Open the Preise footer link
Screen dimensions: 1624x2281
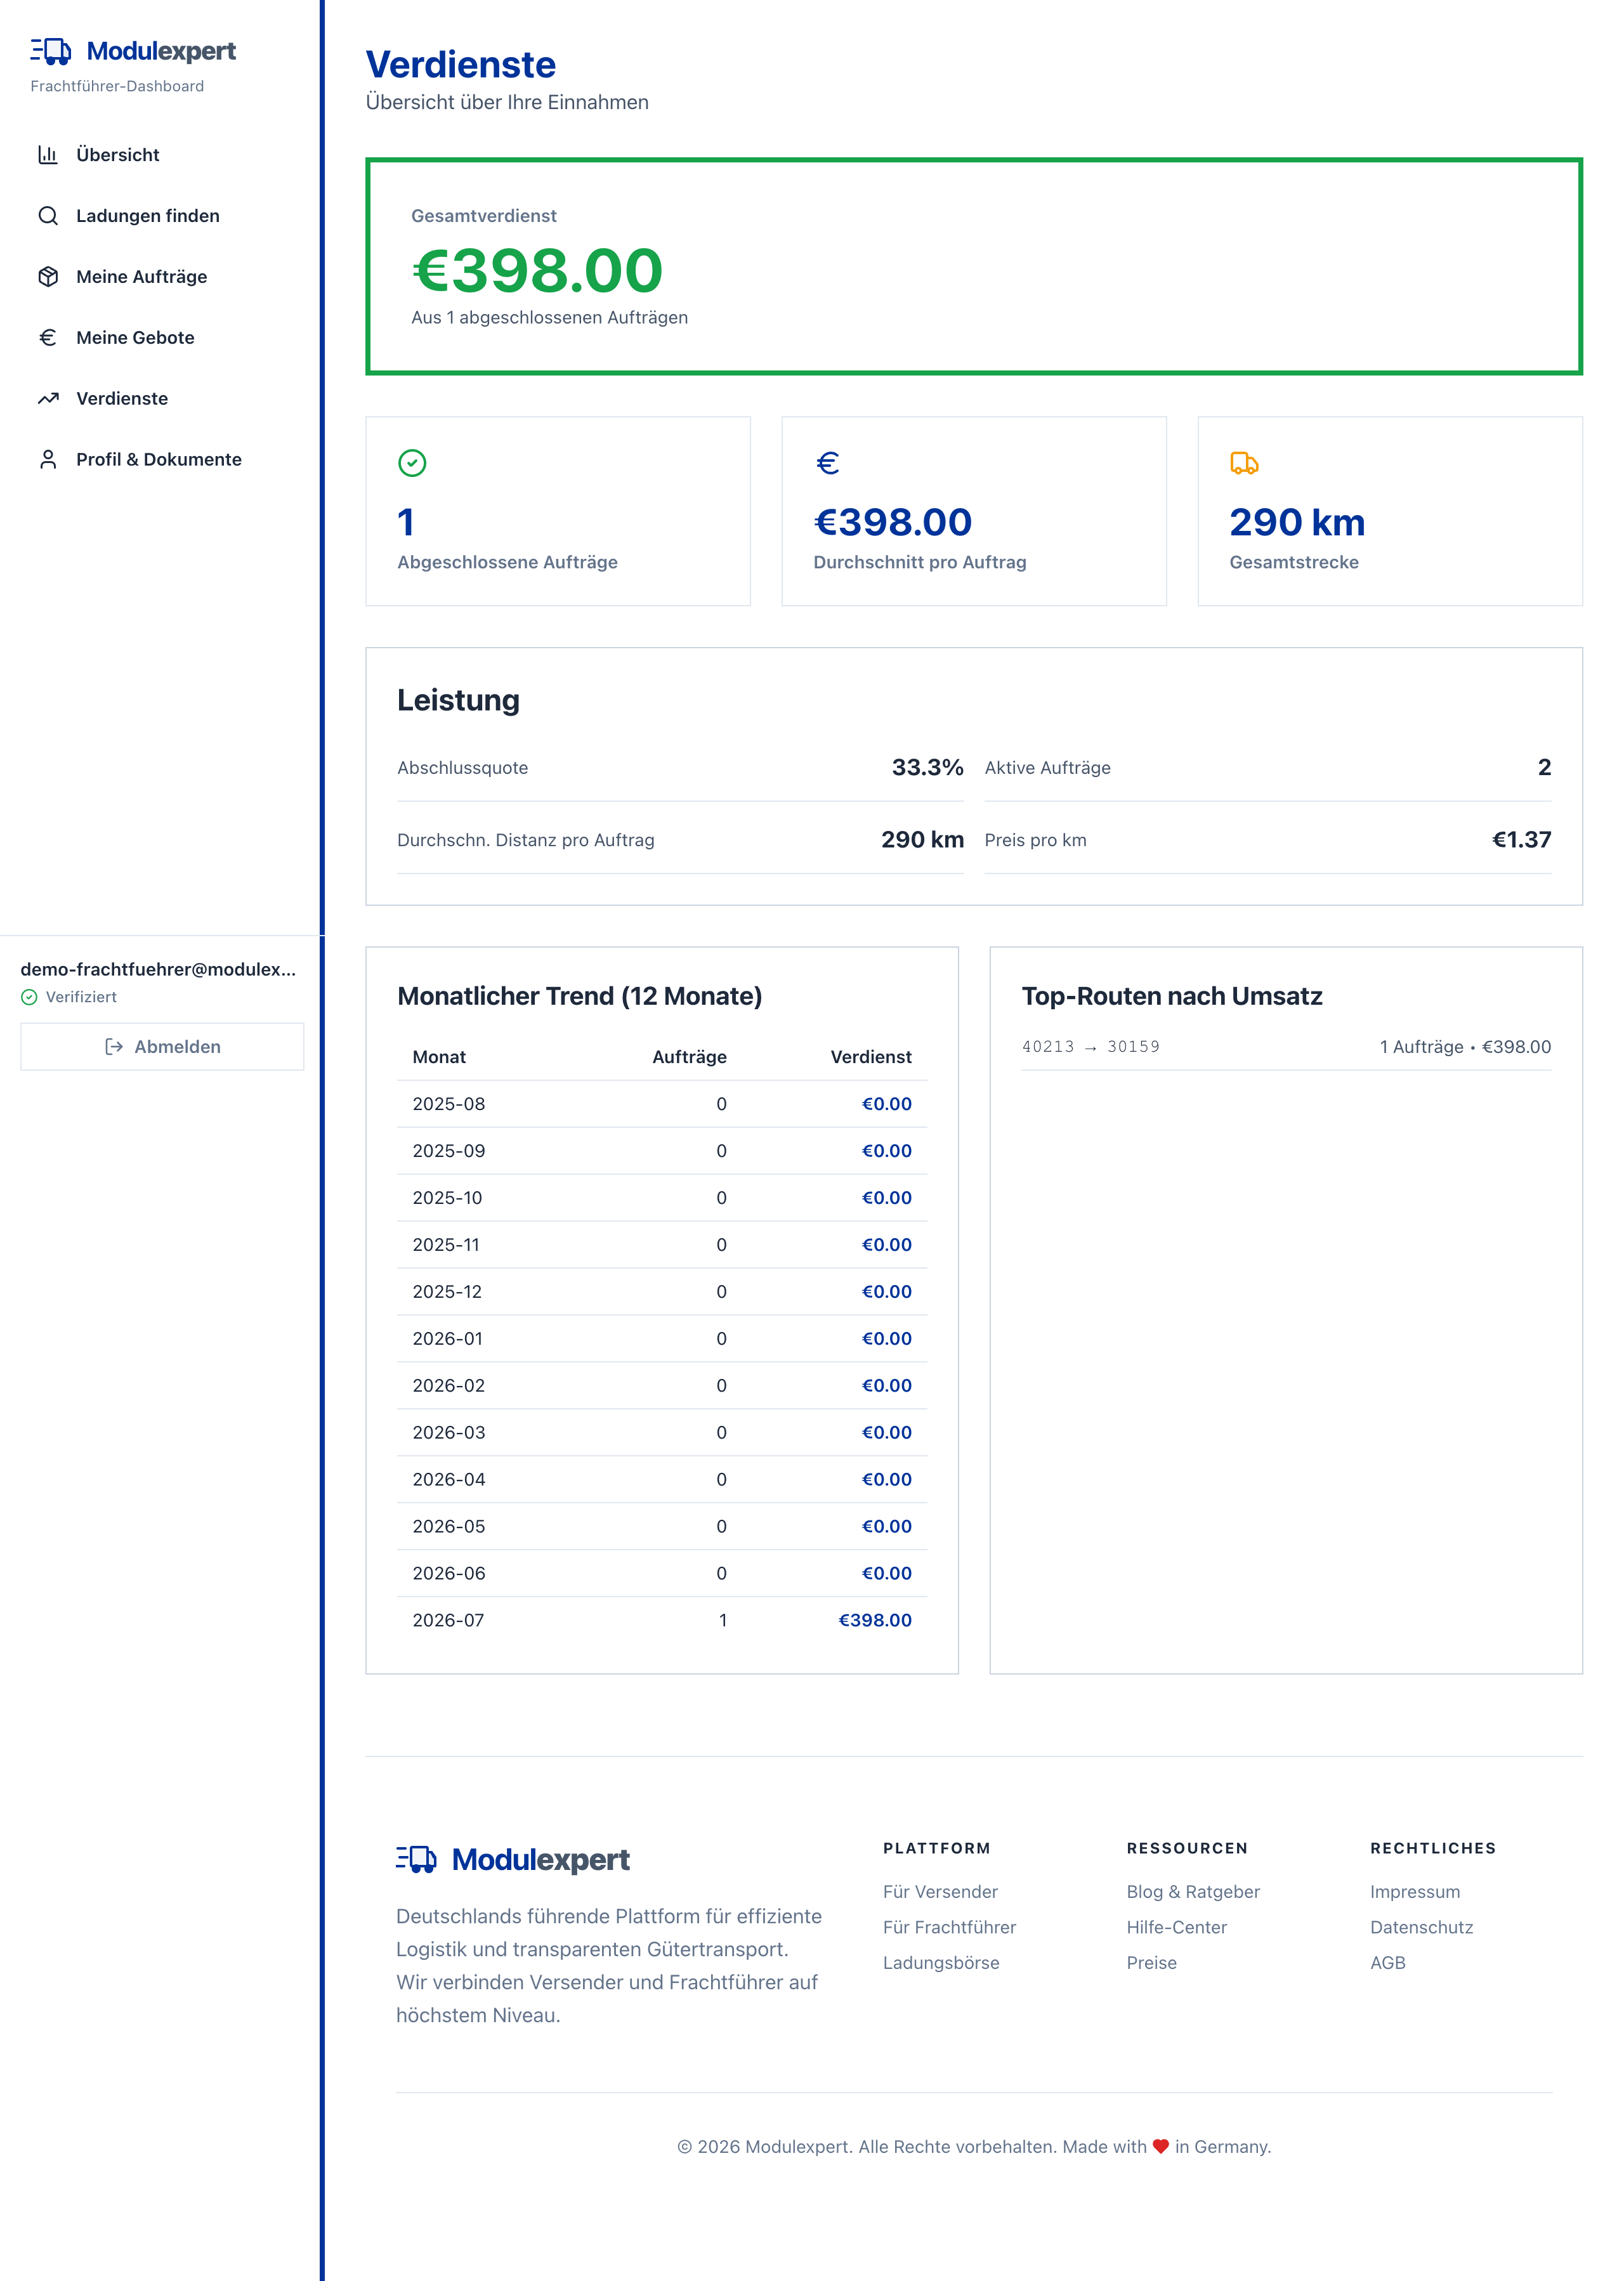pos(1151,1963)
